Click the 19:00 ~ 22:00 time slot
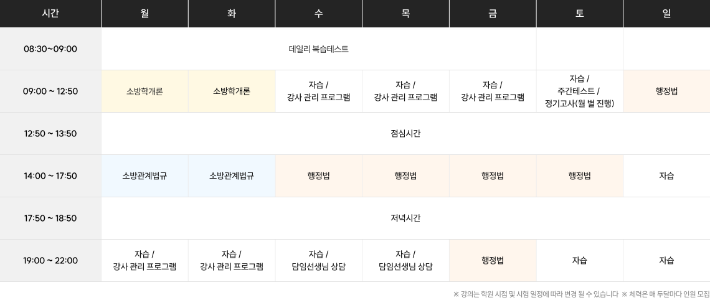 point(50,261)
